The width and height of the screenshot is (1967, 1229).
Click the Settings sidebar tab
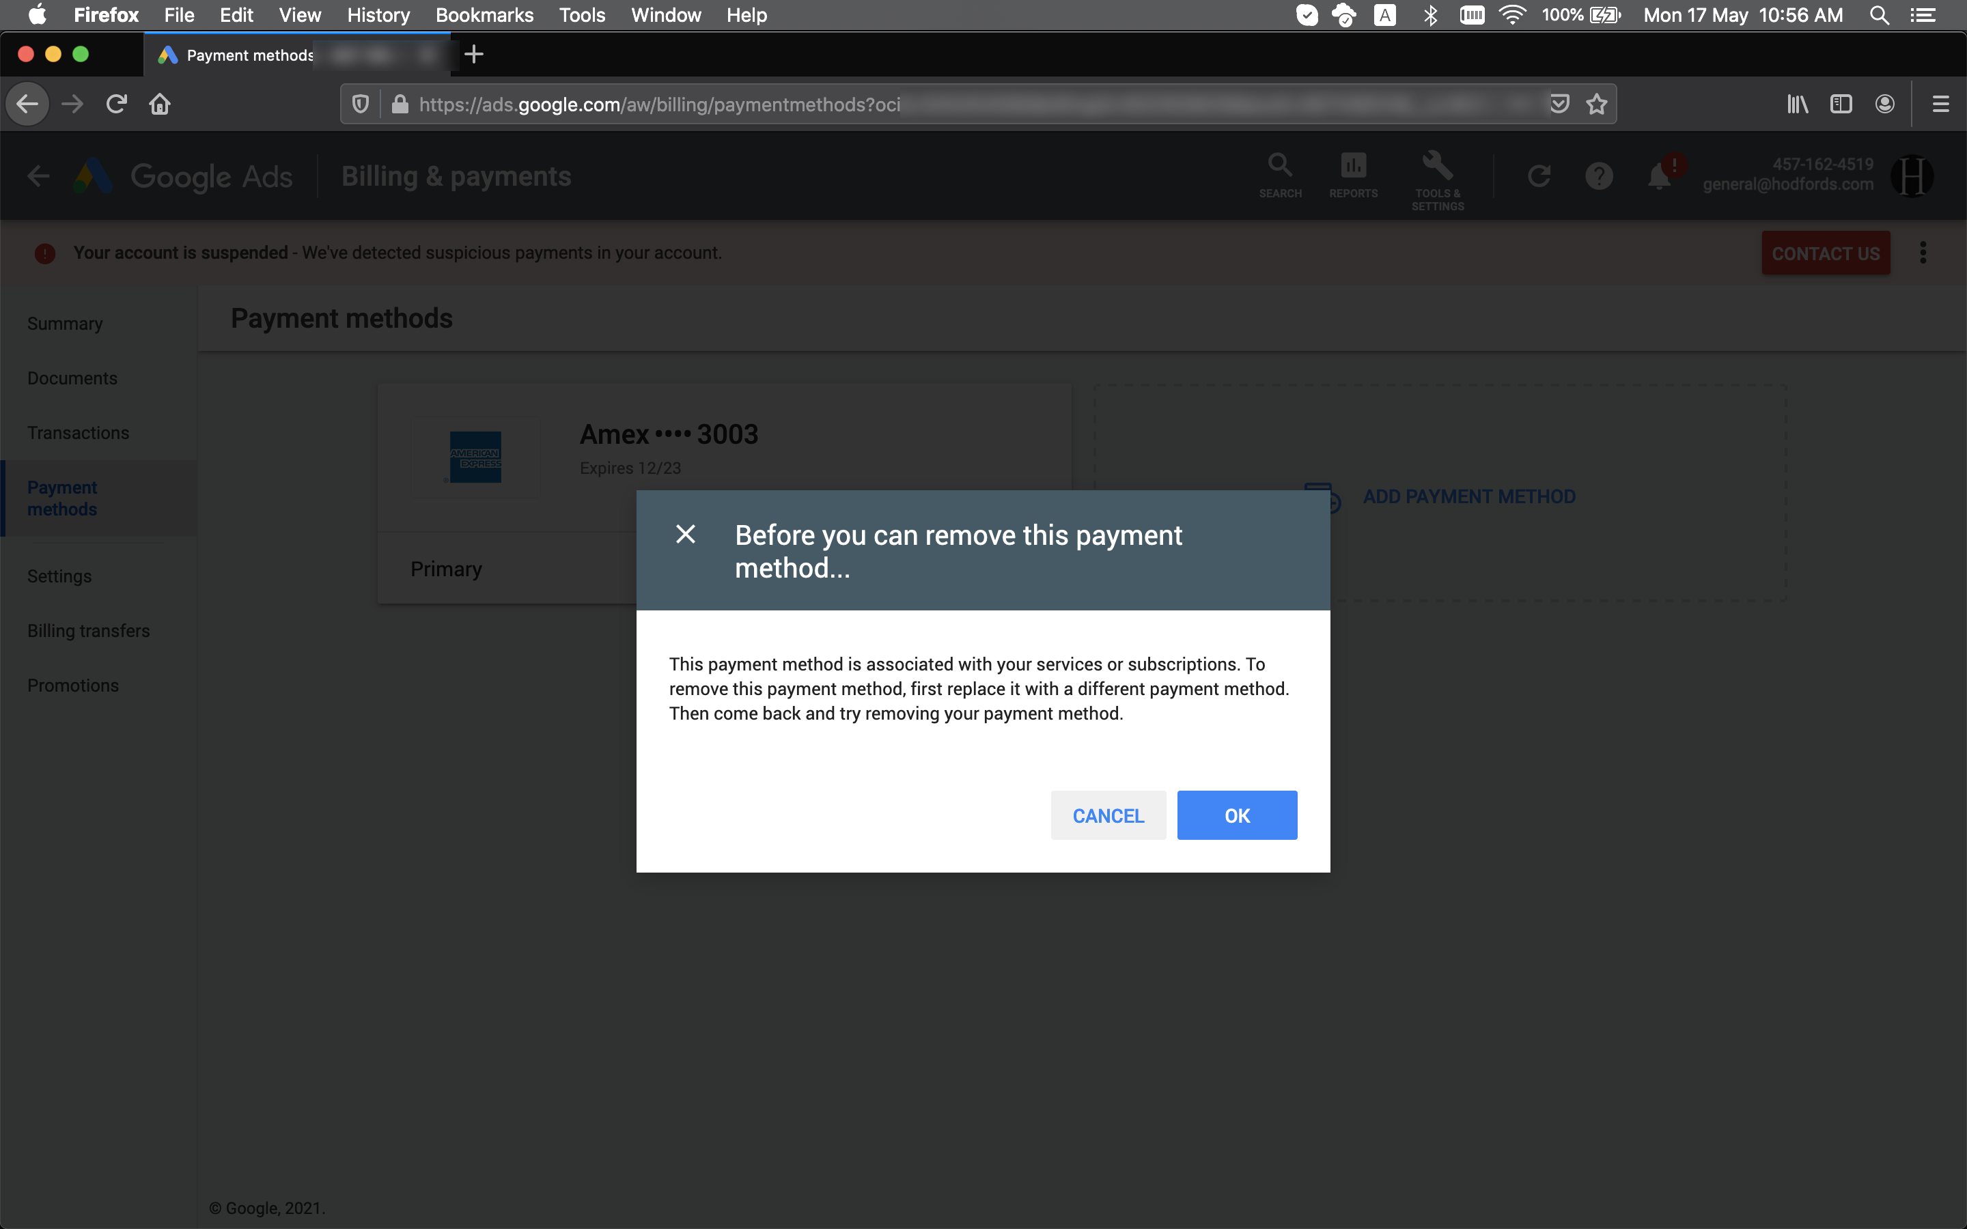point(59,575)
